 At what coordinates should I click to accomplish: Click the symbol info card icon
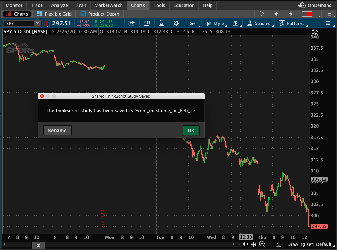point(147,23)
